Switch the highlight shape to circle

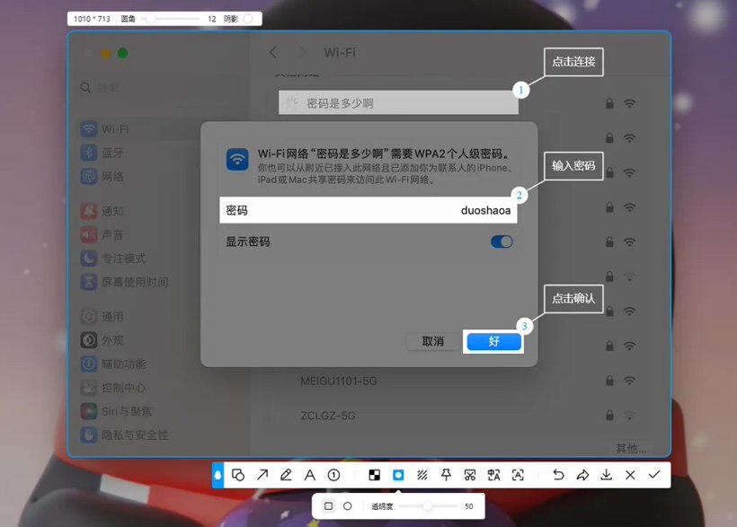point(347,506)
